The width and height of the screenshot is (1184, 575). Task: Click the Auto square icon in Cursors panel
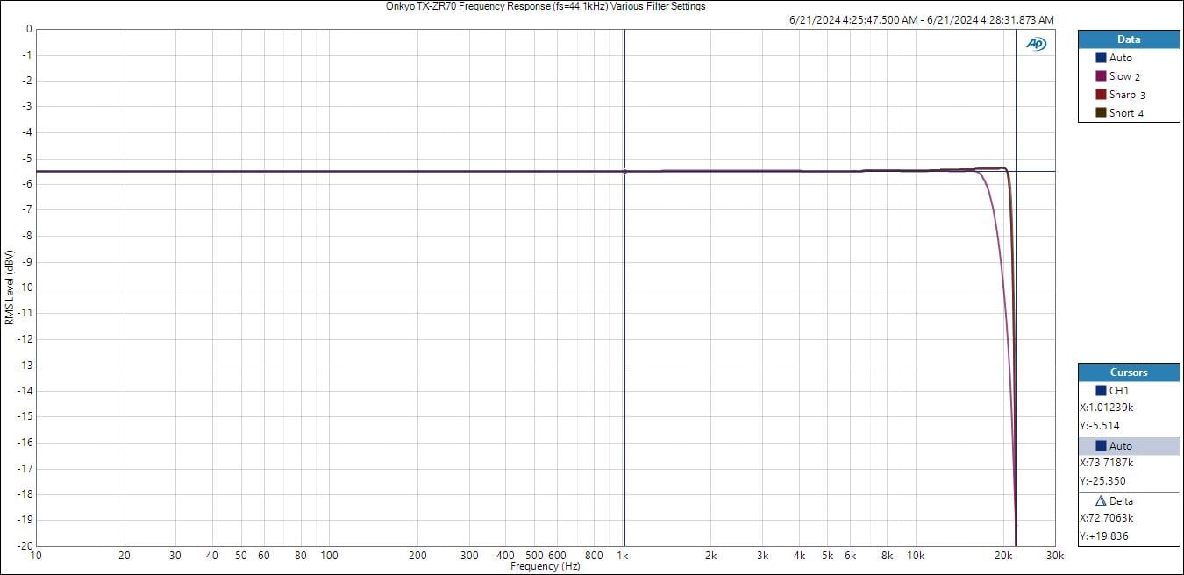(x=1101, y=446)
